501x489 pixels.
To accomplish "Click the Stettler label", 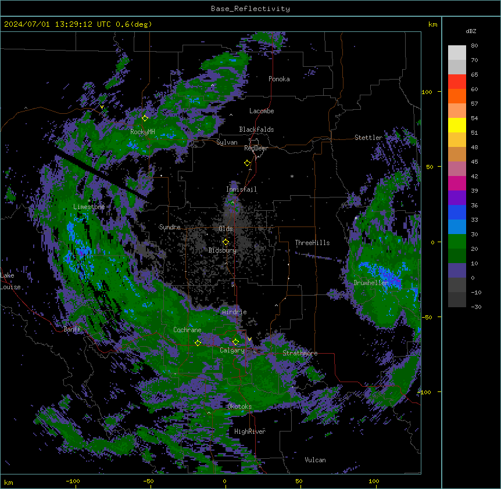I will coord(368,138).
